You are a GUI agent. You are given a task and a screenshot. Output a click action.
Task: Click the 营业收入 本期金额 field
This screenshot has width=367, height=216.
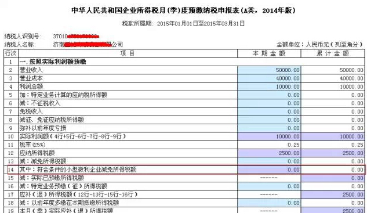pyautogui.click(x=269, y=70)
